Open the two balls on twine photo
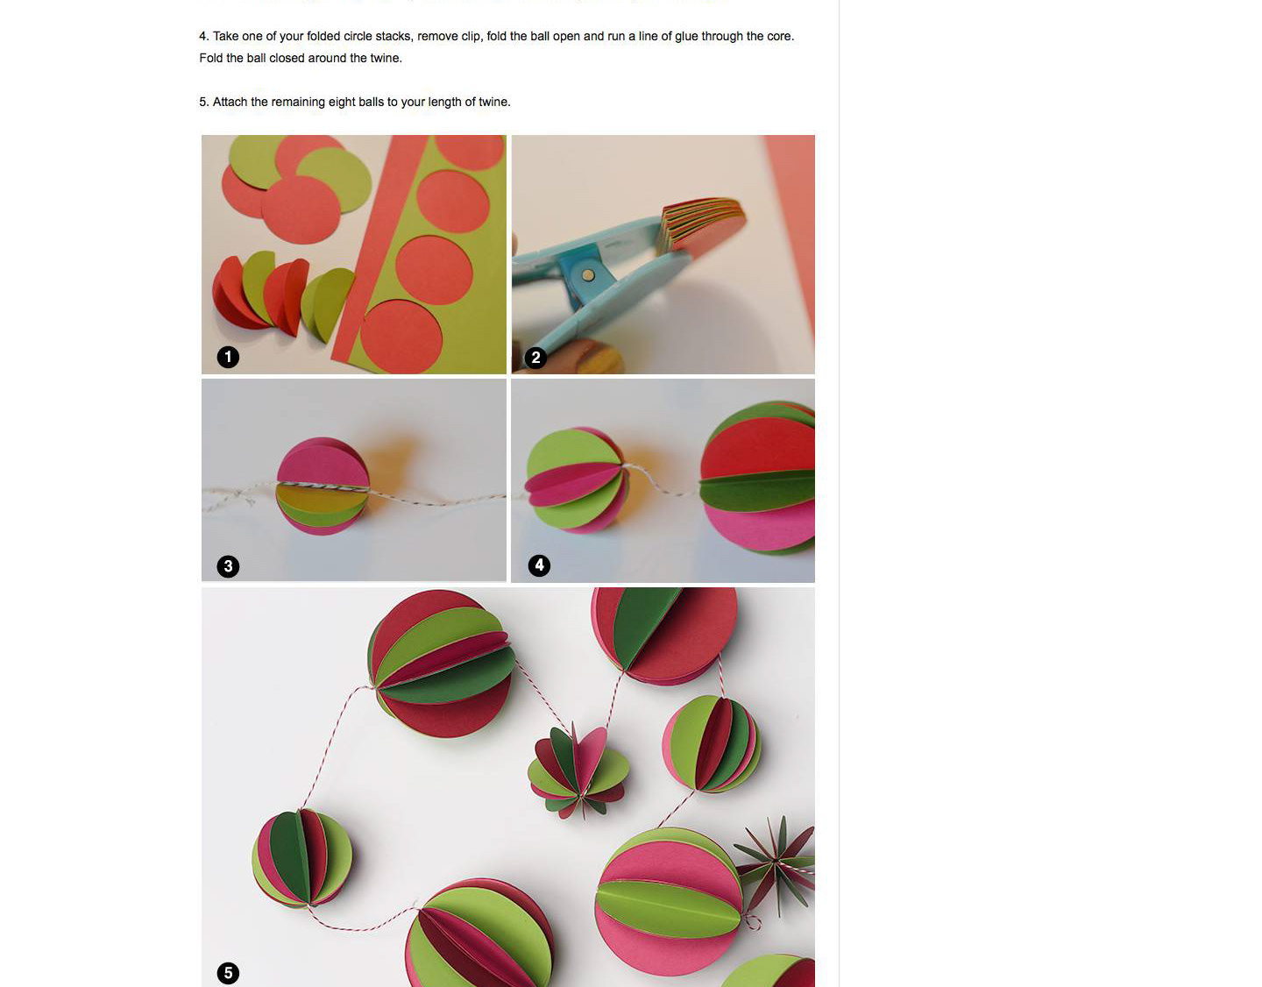This screenshot has height=987, width=1262. point(663,480)
